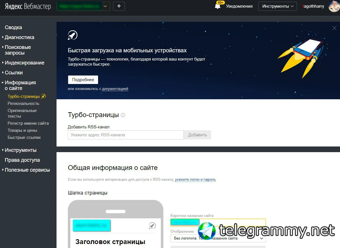The width and height of the screenshot is (340, 248).
Task: Select Региональность in the sidebar
Action: [23, 103]
